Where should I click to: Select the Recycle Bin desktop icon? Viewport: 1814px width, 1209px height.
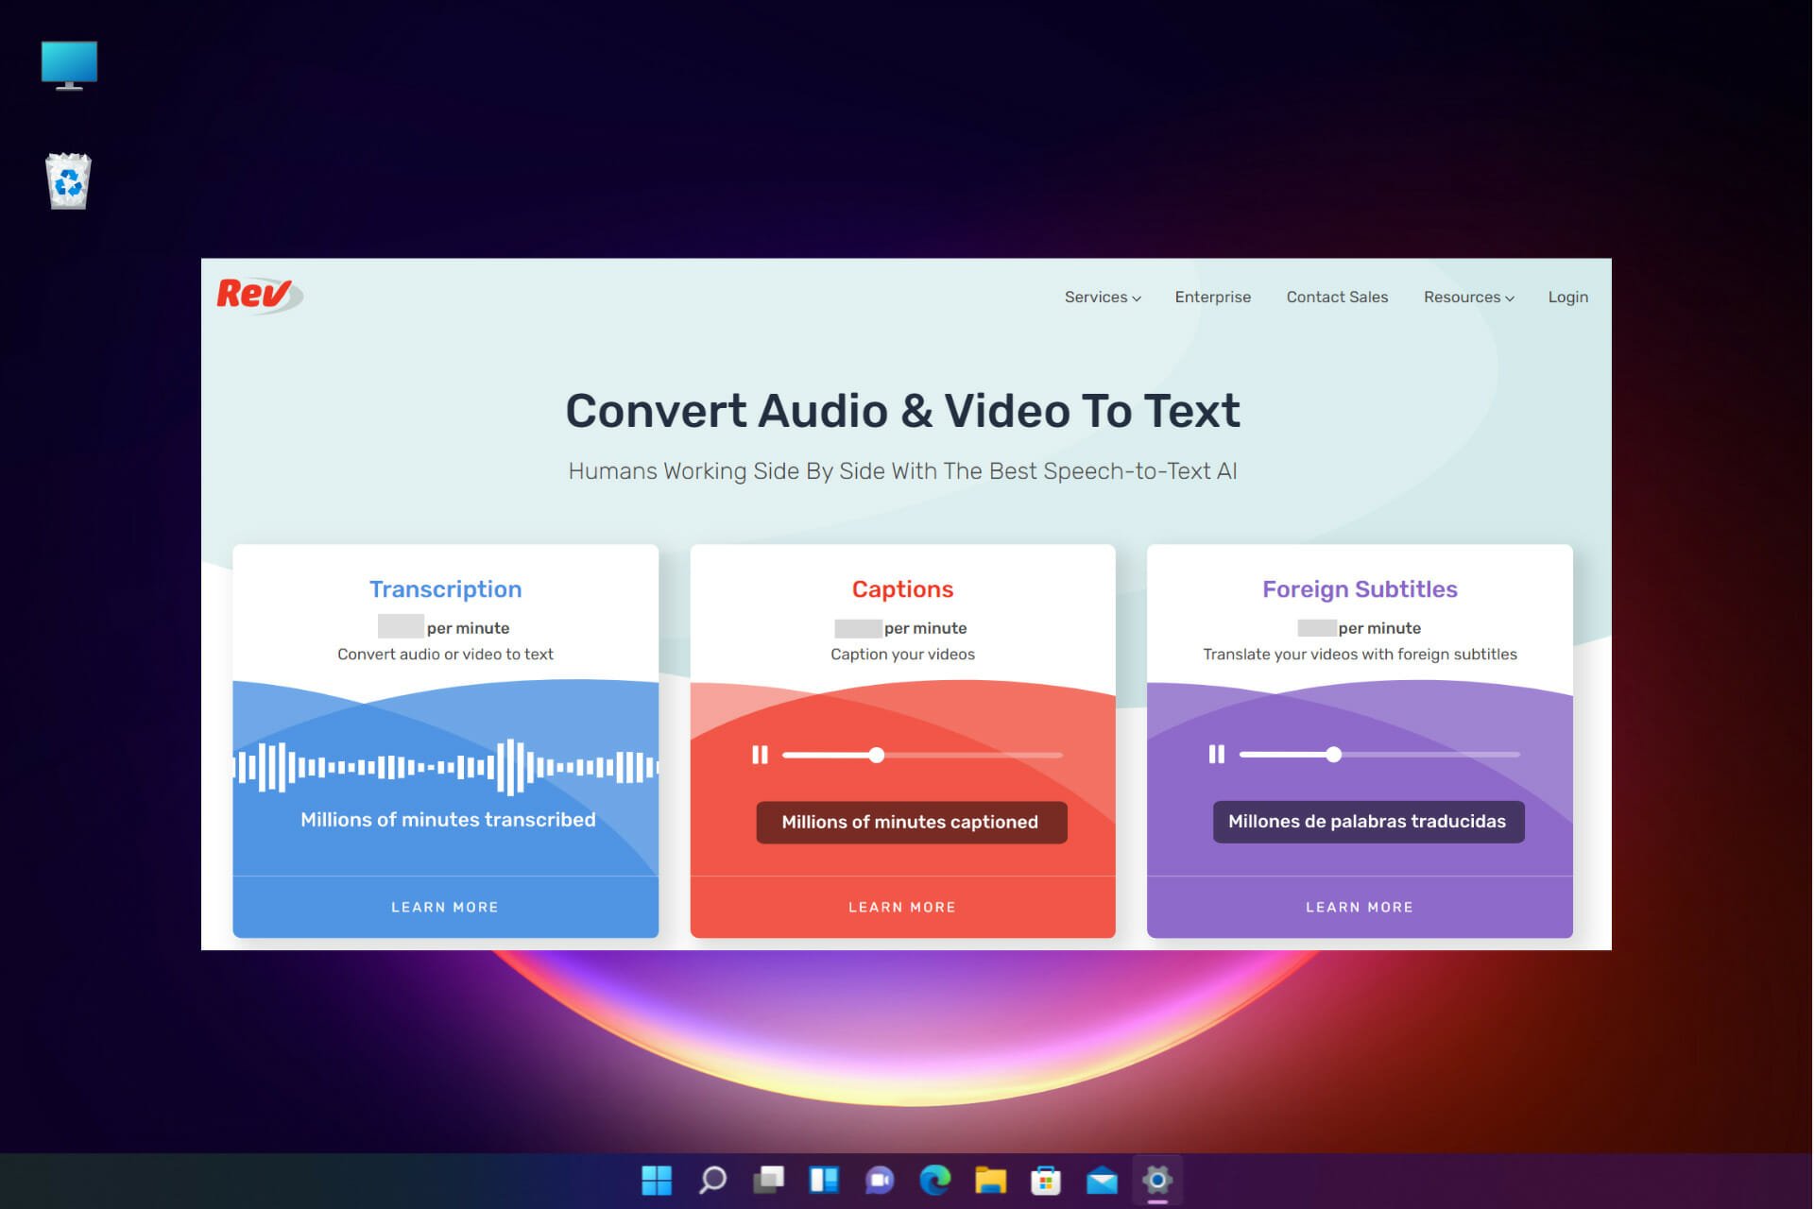69,180
